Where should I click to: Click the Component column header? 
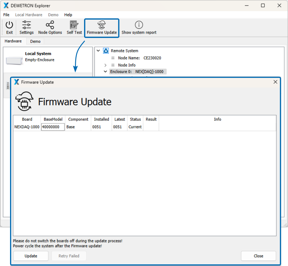(78, 119)
